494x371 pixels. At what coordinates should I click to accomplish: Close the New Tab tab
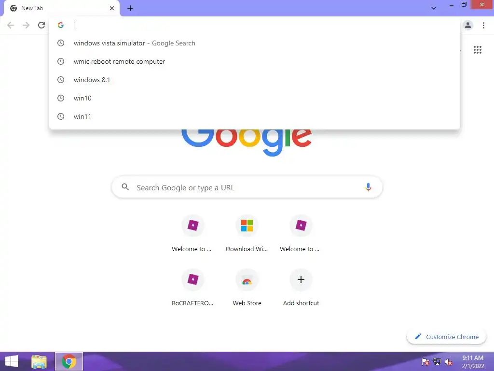112,8
